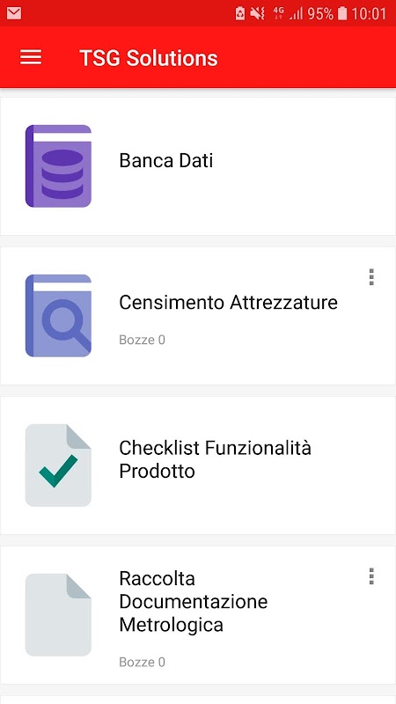Tap the 4G signal strength indicator
This screenshot has width=396, height=704.
click(x=288, y=13)
